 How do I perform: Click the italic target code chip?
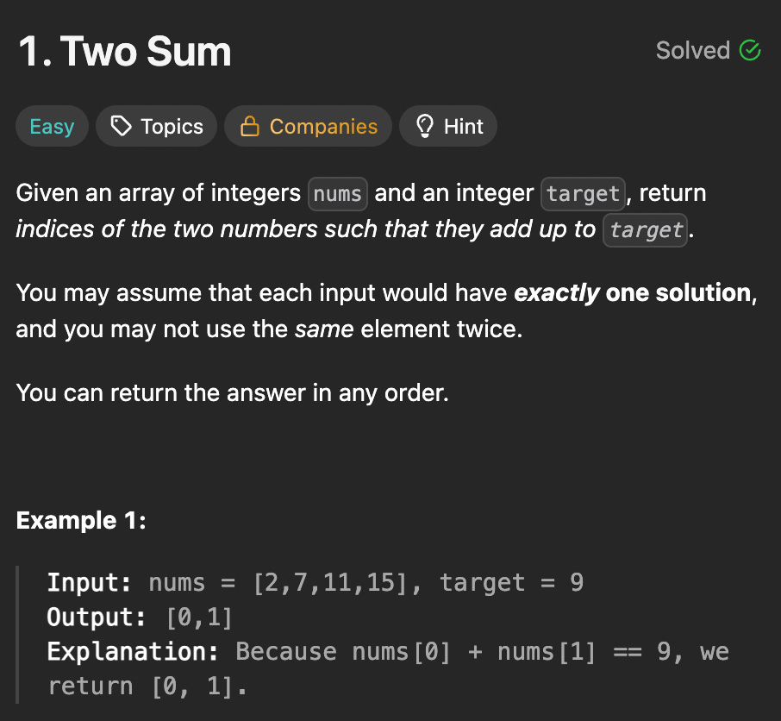[x=645, y=230]
